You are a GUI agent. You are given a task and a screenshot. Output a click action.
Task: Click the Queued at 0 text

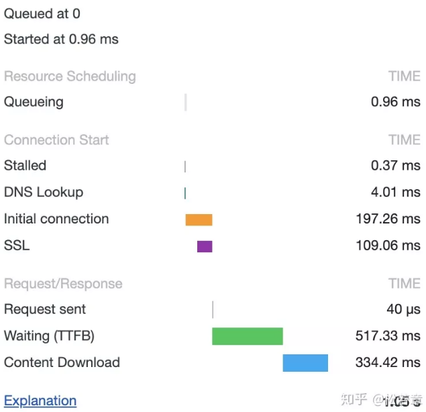42,14
